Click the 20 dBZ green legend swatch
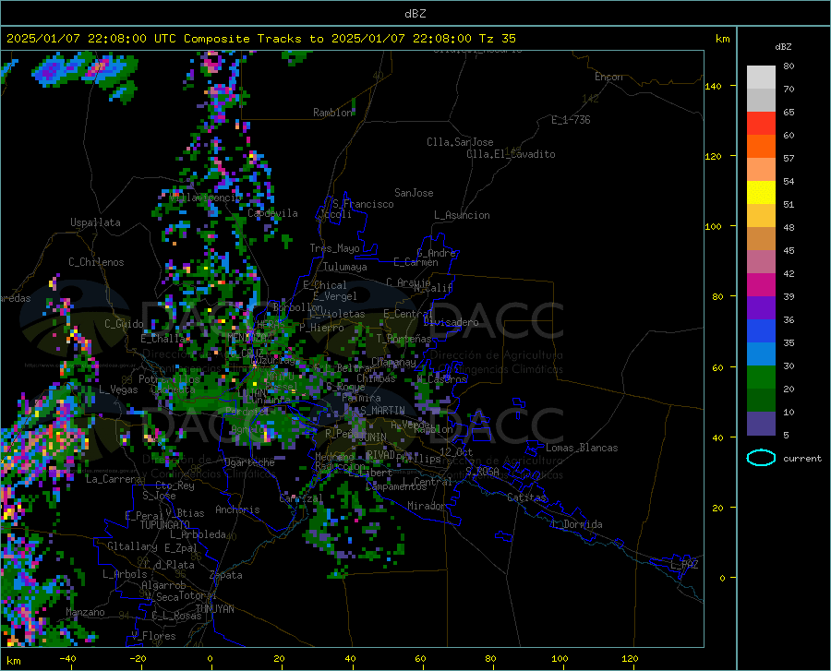The width and height of the screenshot is (831, 671). point(761,377)
